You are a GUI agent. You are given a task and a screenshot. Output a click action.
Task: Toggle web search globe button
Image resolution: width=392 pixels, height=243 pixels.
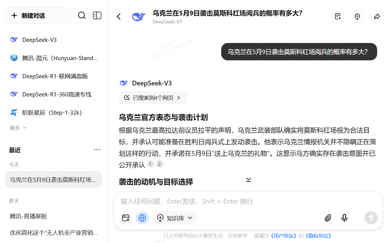142,218
